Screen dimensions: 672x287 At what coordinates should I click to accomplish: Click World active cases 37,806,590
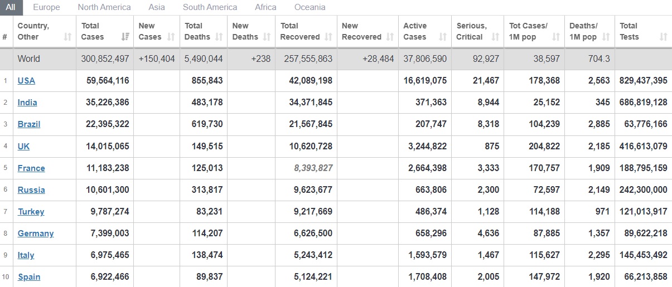coord(425,59)
